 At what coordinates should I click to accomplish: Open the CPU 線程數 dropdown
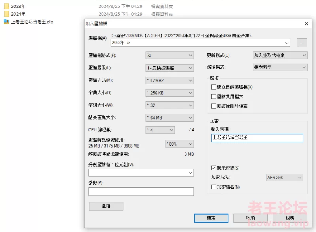[x=160, y=130]
